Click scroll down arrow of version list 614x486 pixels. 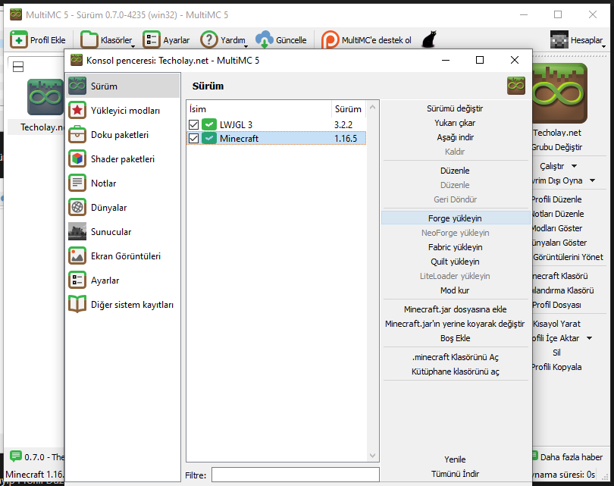372,455
